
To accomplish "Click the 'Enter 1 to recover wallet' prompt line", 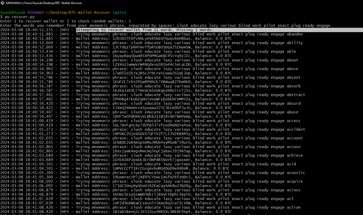I will [x=65, y=21].
